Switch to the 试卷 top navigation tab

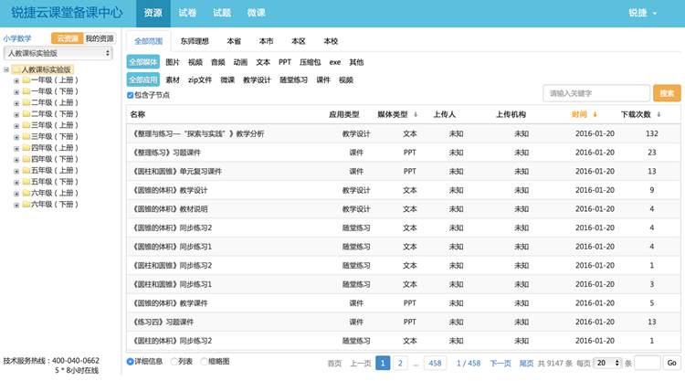tap(187, 13)
